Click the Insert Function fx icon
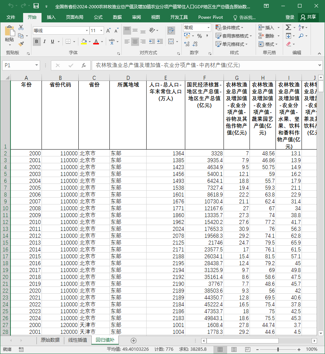 coord(83,65)
